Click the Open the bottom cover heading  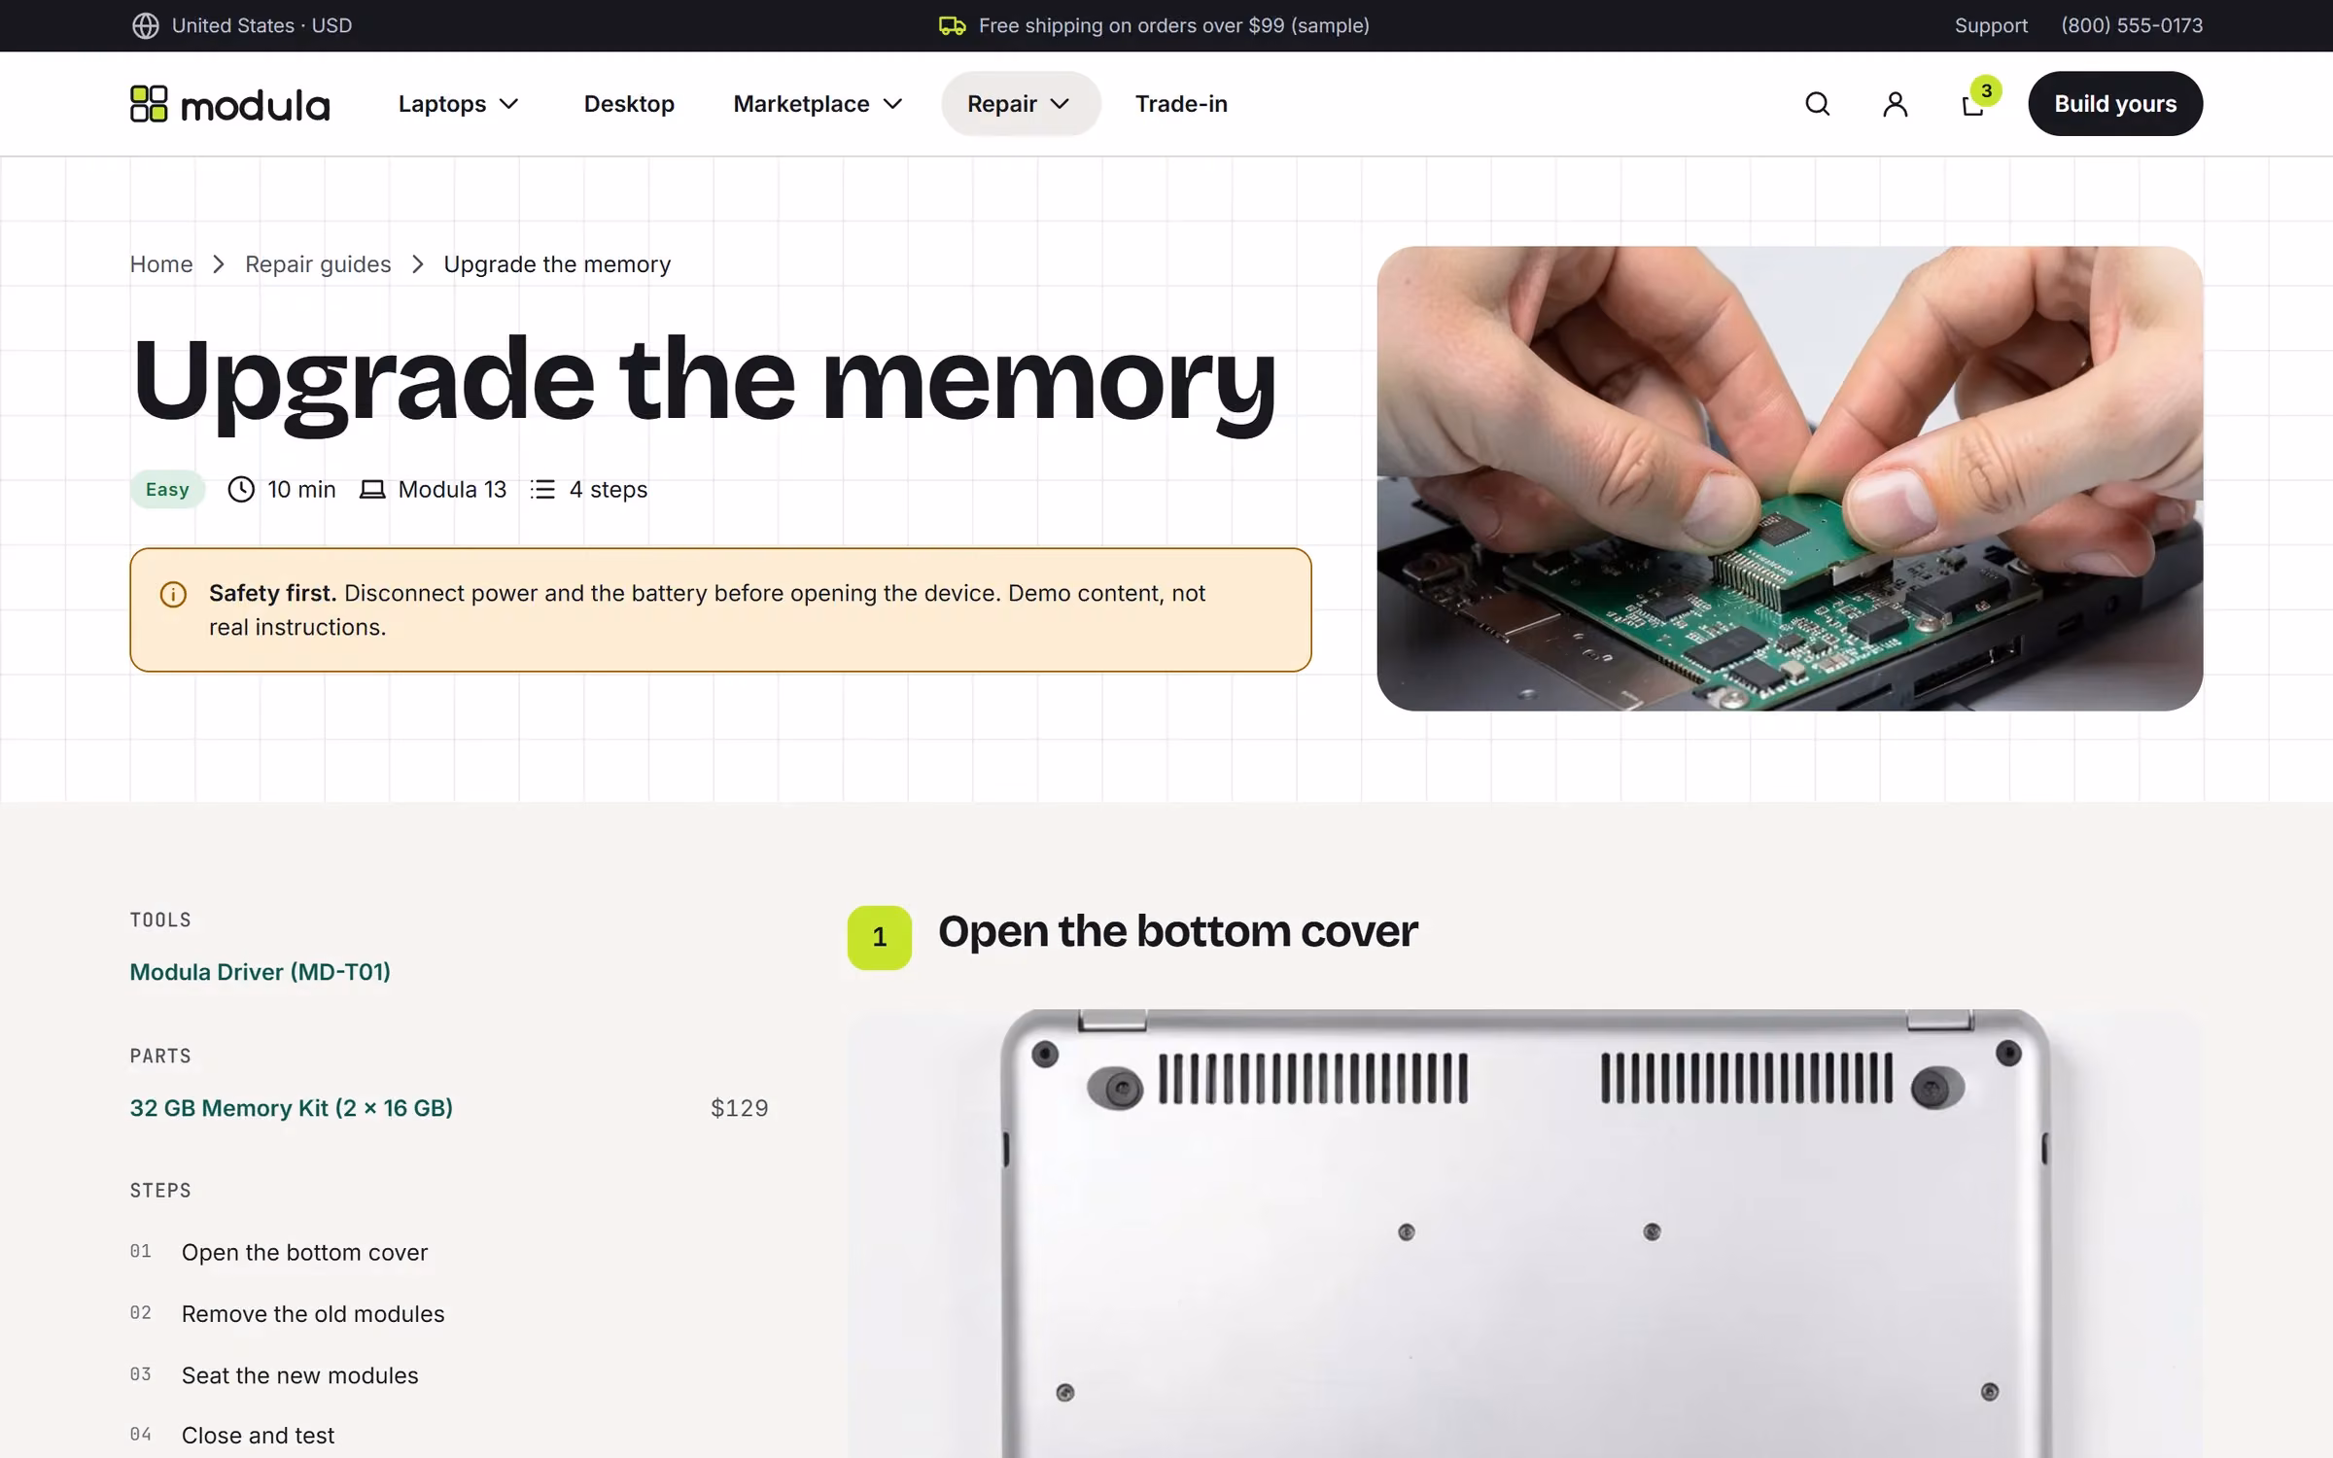point(1177,931)
